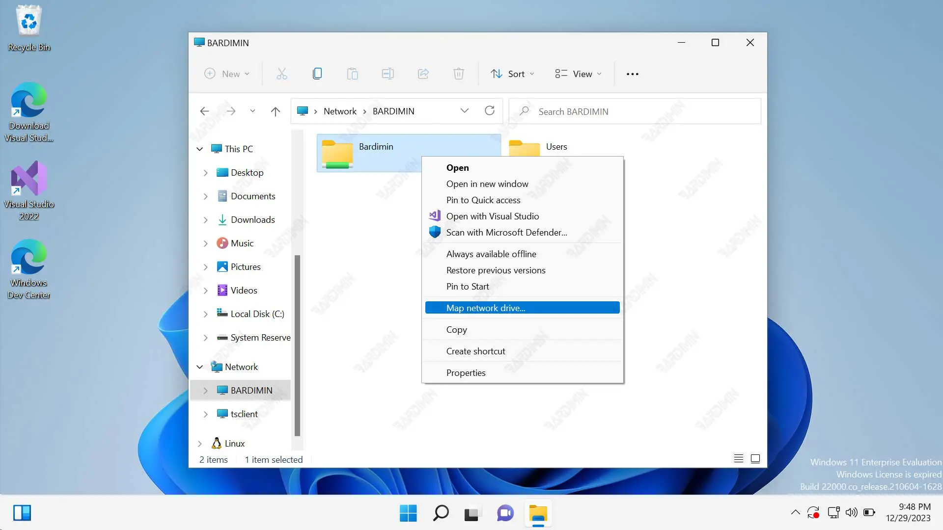
Task: Click the clock showing 9:48 PM
Action: [x=915, y=507]
